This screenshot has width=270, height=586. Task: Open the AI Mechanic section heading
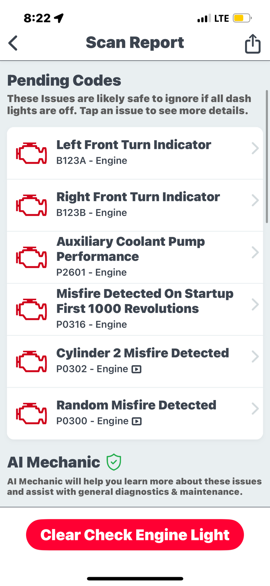click(54, 462)
